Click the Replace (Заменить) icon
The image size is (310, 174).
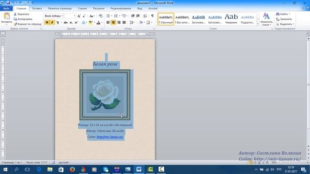pos(278,19)
